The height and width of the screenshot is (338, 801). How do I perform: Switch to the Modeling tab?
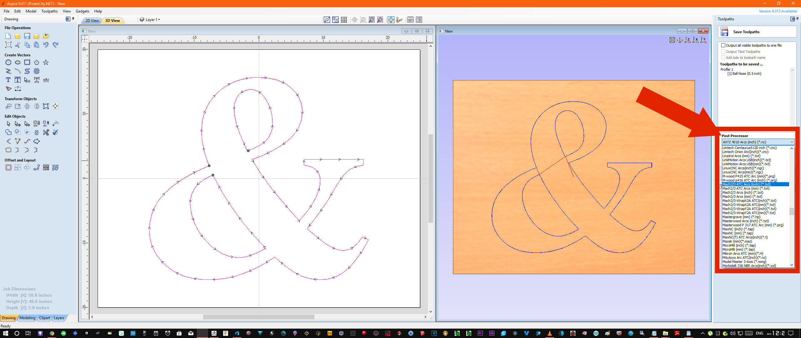pos(27,318)
